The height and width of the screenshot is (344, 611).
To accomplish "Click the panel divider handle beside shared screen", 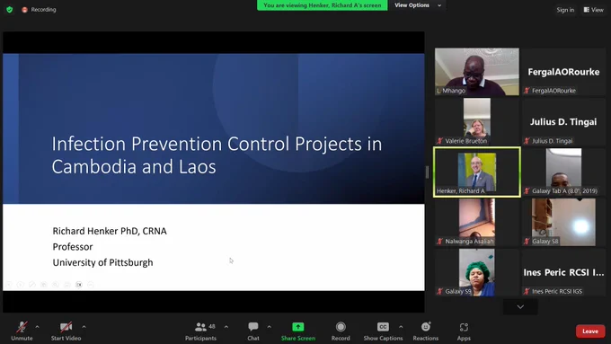I will pyautogui.click(x=427, y=172).
